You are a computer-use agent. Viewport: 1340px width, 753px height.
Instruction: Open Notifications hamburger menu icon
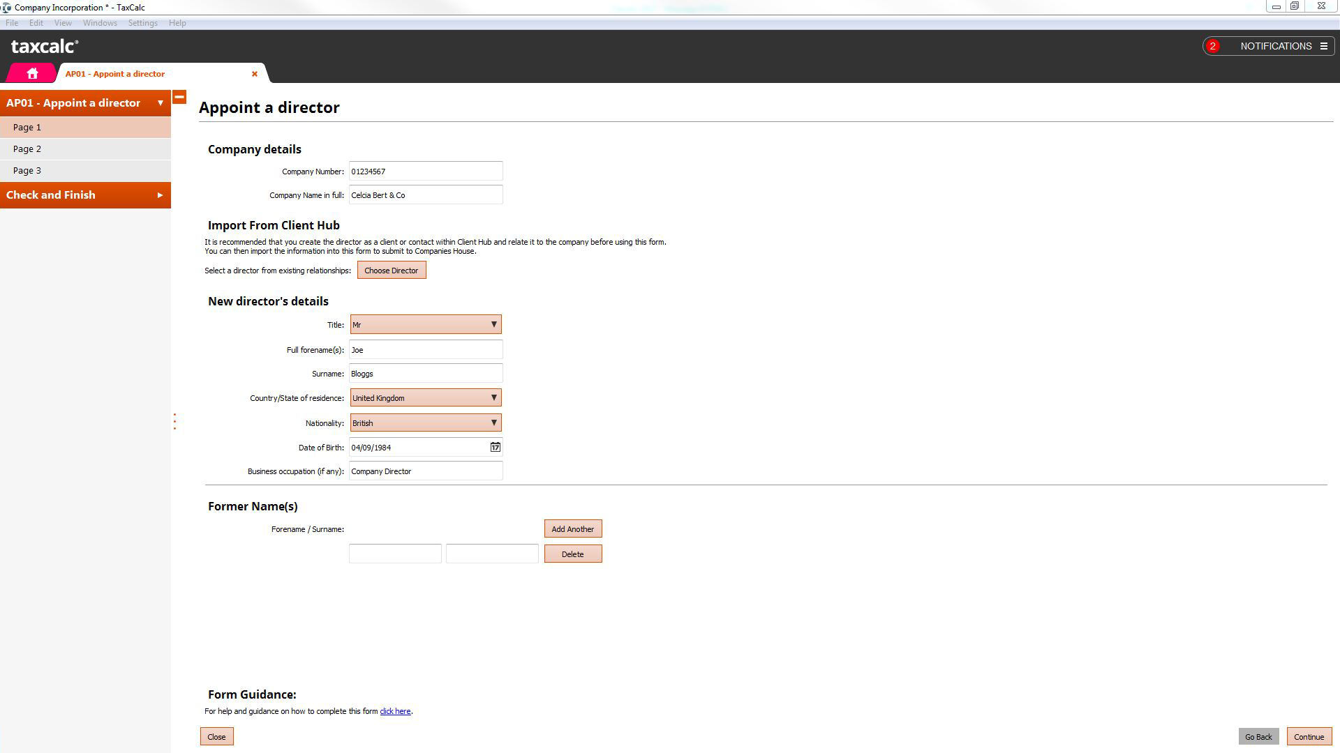[1323, 46]
